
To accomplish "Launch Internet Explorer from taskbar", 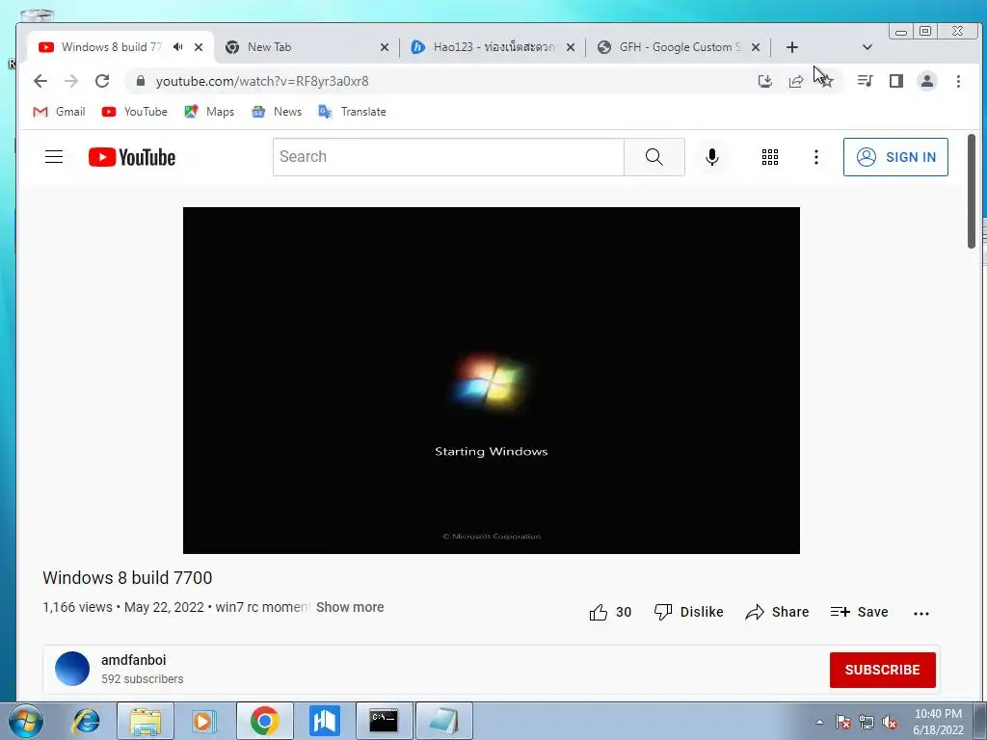I will point(86,721).
